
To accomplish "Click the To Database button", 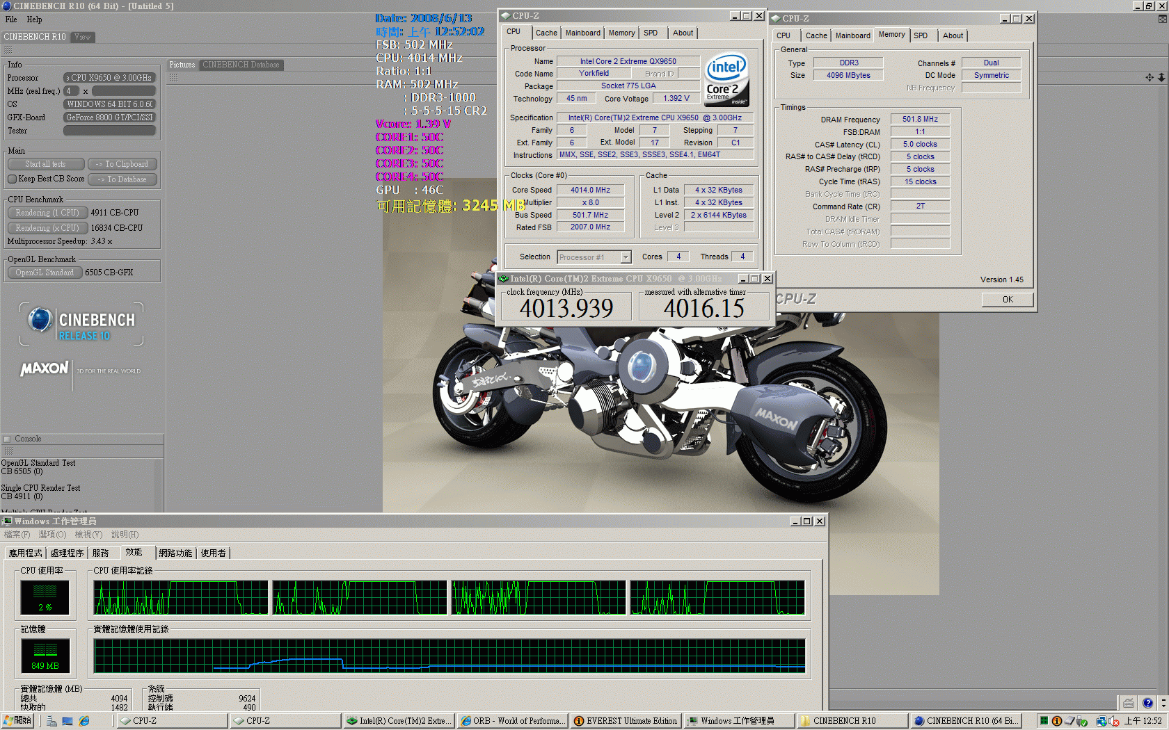I will [x=122, y=179].
